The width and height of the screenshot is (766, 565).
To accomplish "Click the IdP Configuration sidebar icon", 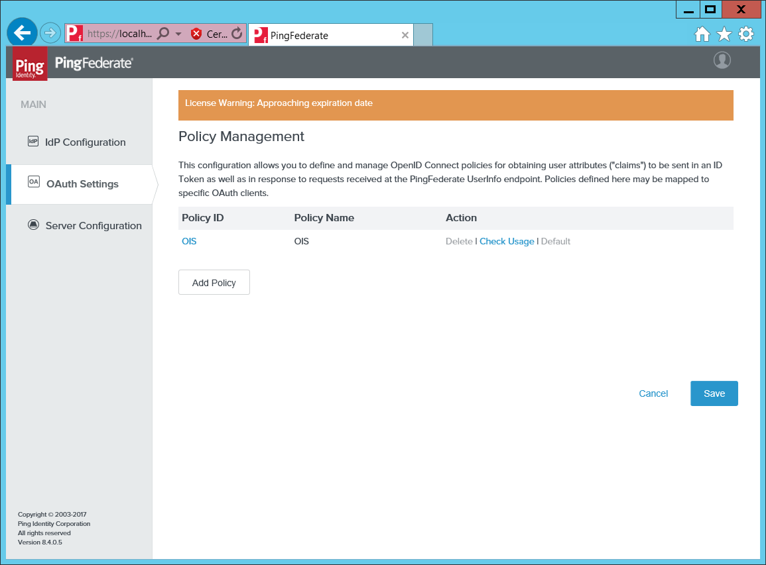I will coord(32,142).
